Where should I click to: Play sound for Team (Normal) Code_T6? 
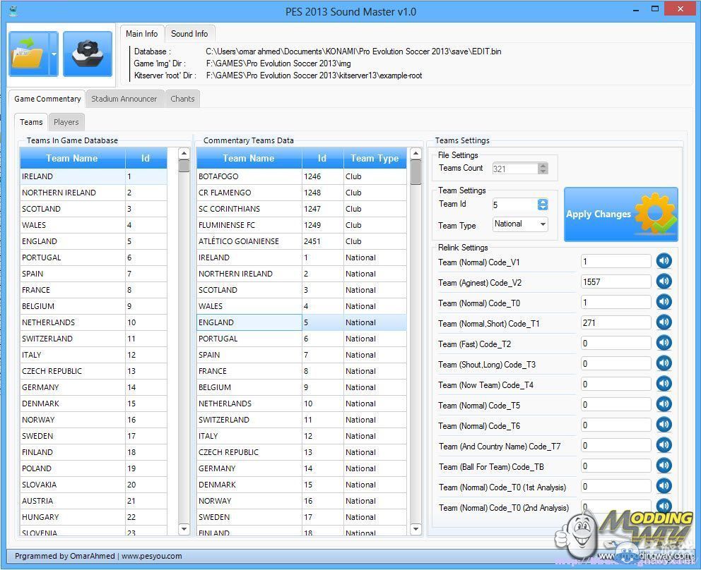(664, 424)
